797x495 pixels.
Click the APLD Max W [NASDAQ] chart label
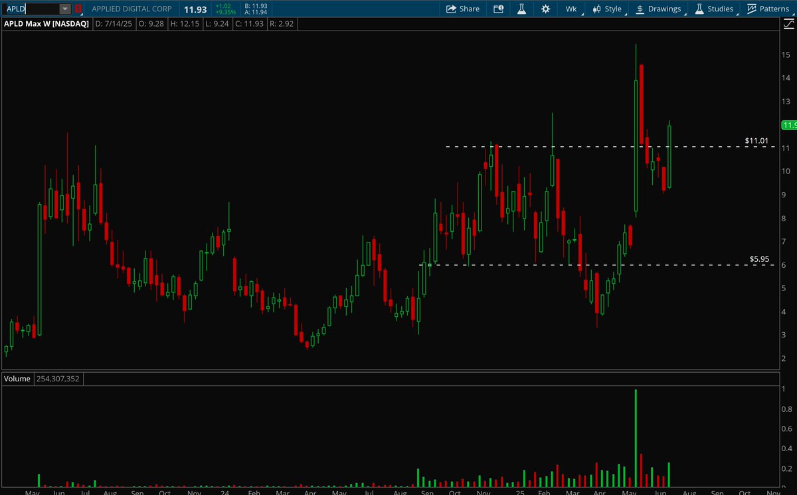pos(46,24)
